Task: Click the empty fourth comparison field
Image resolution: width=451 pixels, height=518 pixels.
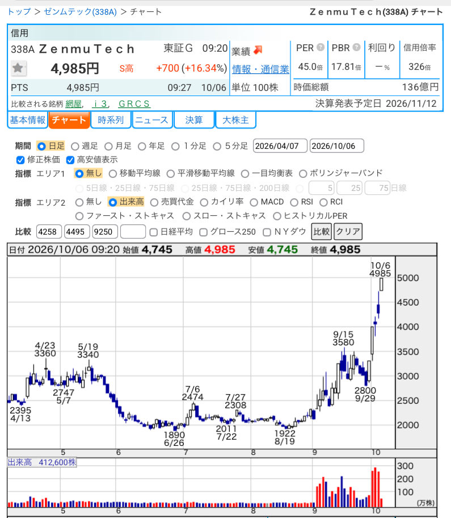Action: click(133, 232)
